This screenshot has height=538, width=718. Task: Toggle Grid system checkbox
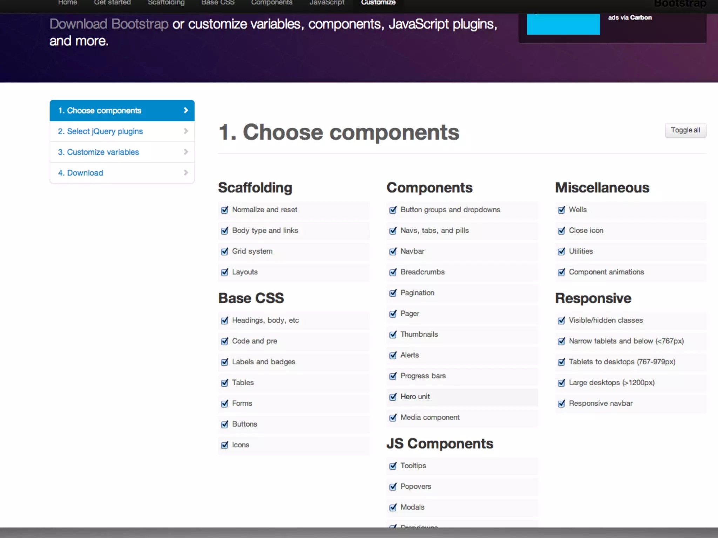(x=224, y=251)
